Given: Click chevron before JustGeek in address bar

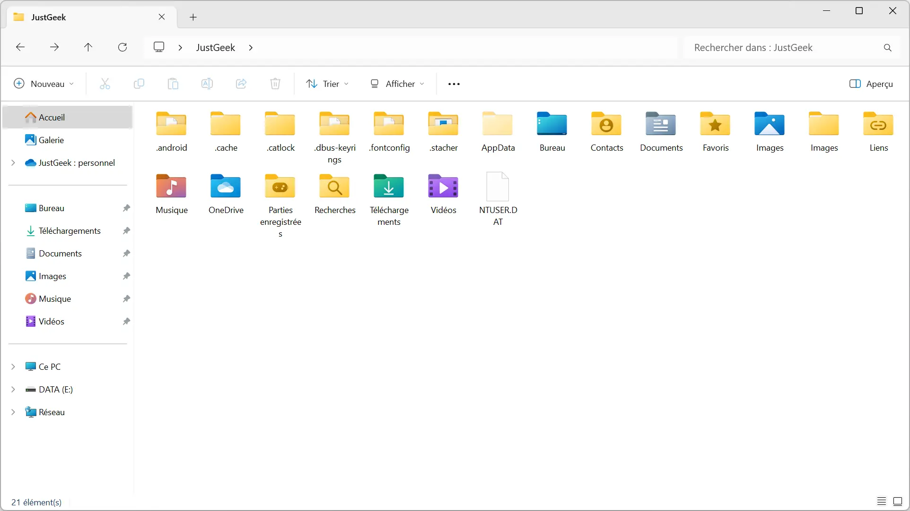Looking at the screenshot, I should [x=180, y=48].
